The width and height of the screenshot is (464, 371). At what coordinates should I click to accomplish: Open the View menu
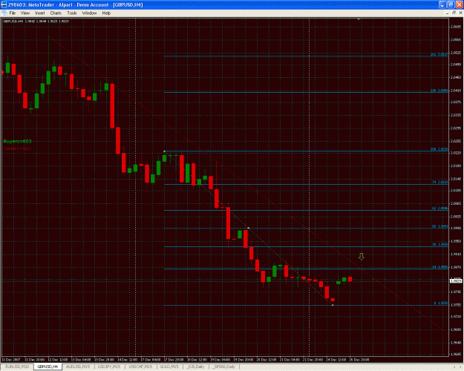[x=25, y=13]
